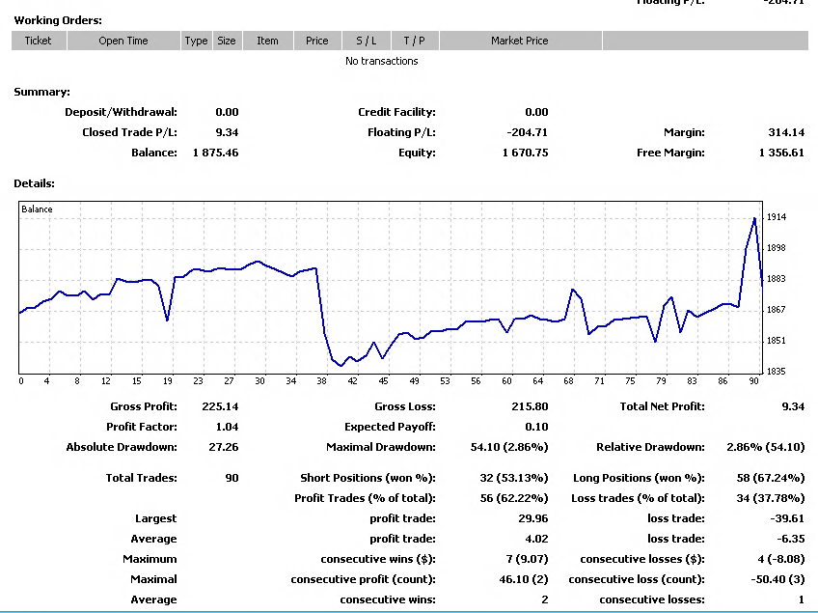Viewport: 818px width, 613px height.
Task: Click the S / L column header
Action: point(367,41)
